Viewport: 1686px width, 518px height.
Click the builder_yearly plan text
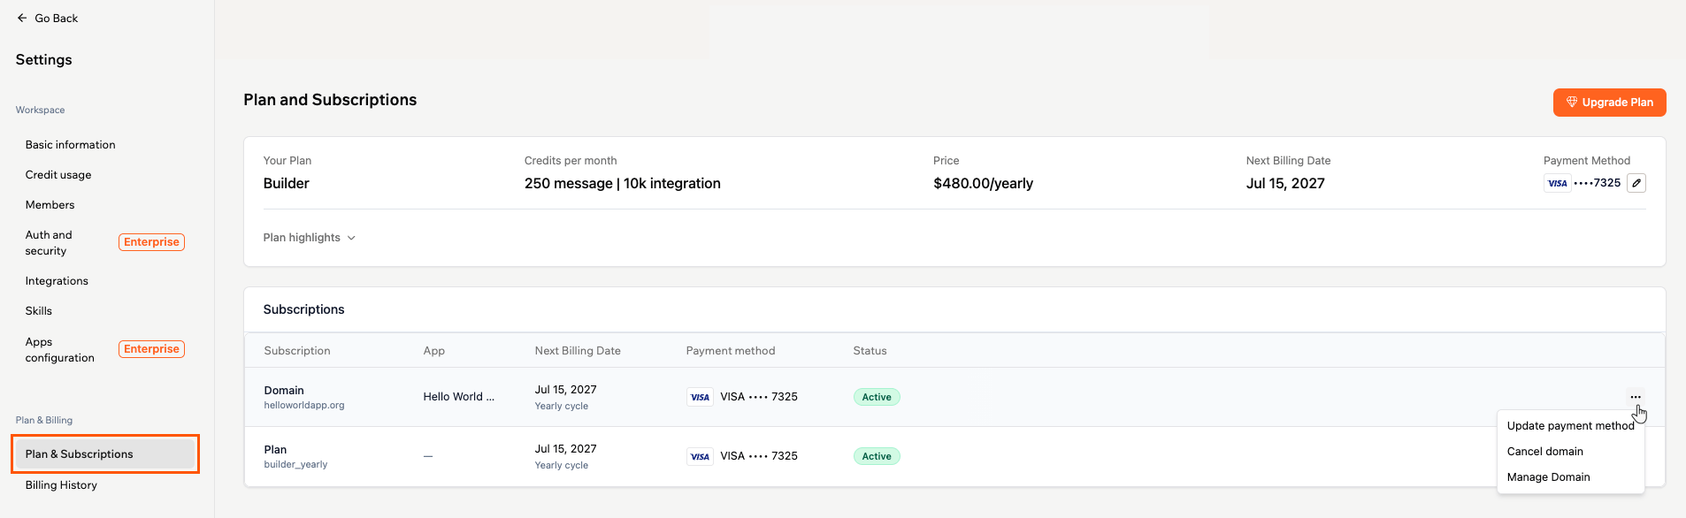coord(295,465)
